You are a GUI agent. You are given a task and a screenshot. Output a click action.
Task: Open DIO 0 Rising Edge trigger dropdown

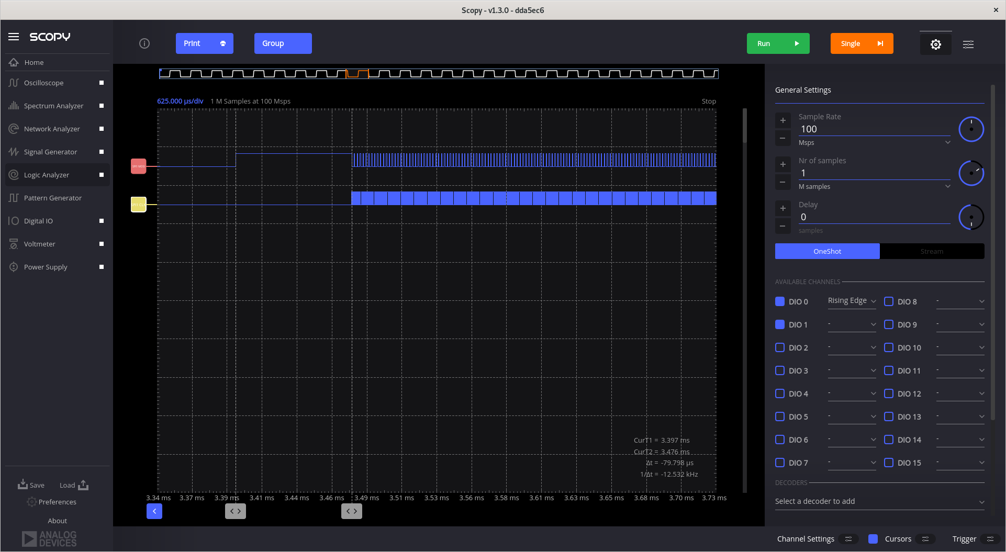tap(852, 301)
